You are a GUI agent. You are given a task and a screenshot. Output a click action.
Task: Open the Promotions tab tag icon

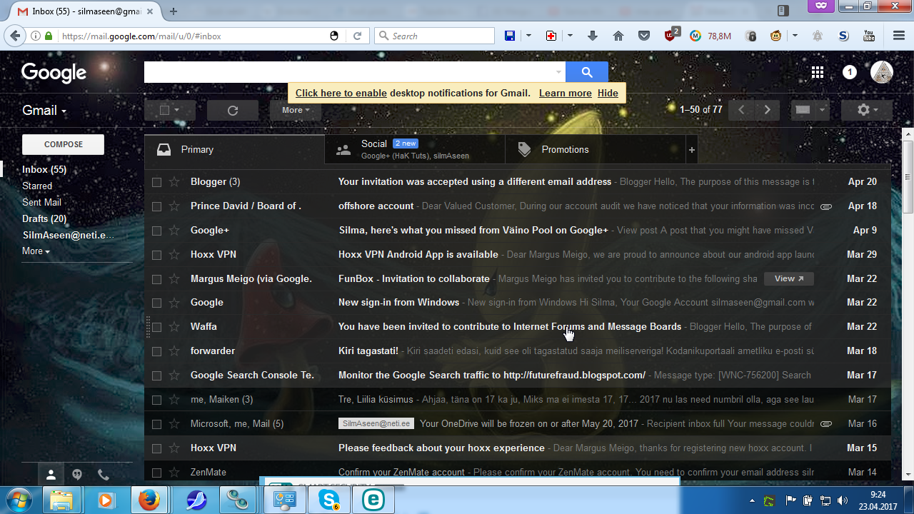[525, 149]
